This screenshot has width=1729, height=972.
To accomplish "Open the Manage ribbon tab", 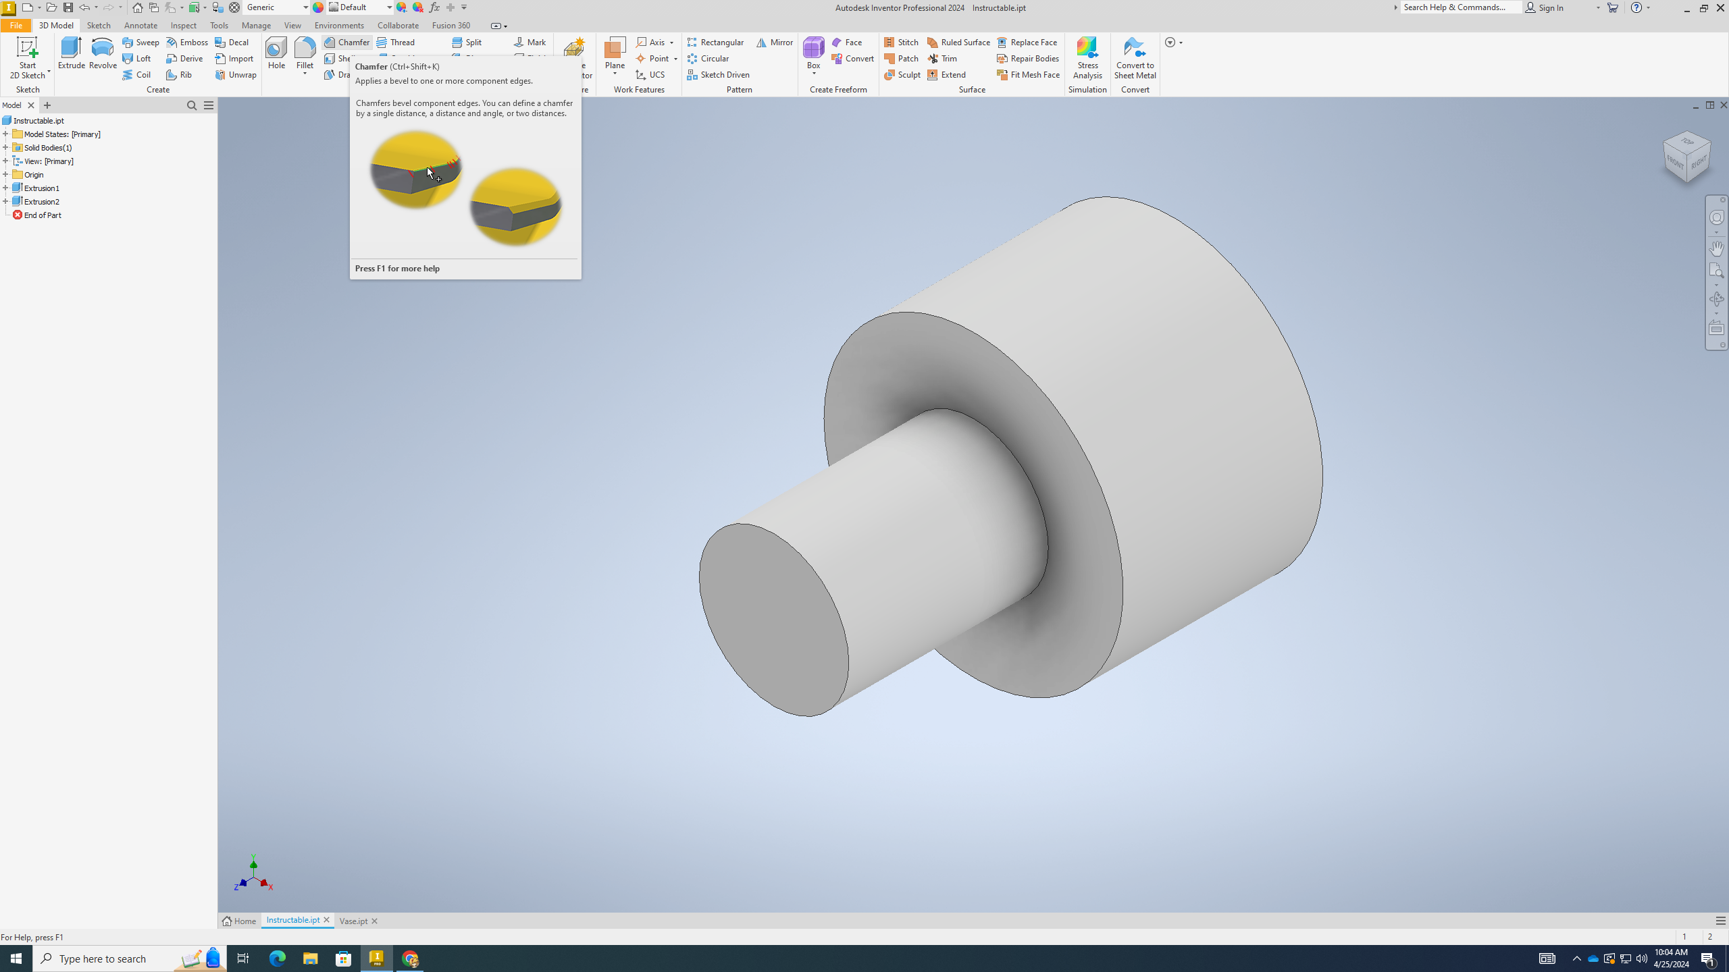I will tap(256, 25).
